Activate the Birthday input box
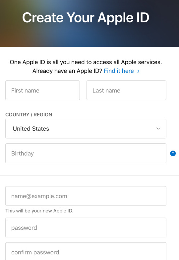This screenshot has height=260, width=179. [x=86, y=153]
